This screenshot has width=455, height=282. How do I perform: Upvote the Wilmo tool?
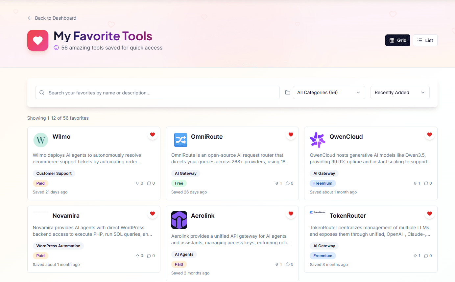(x=139, y=183)
